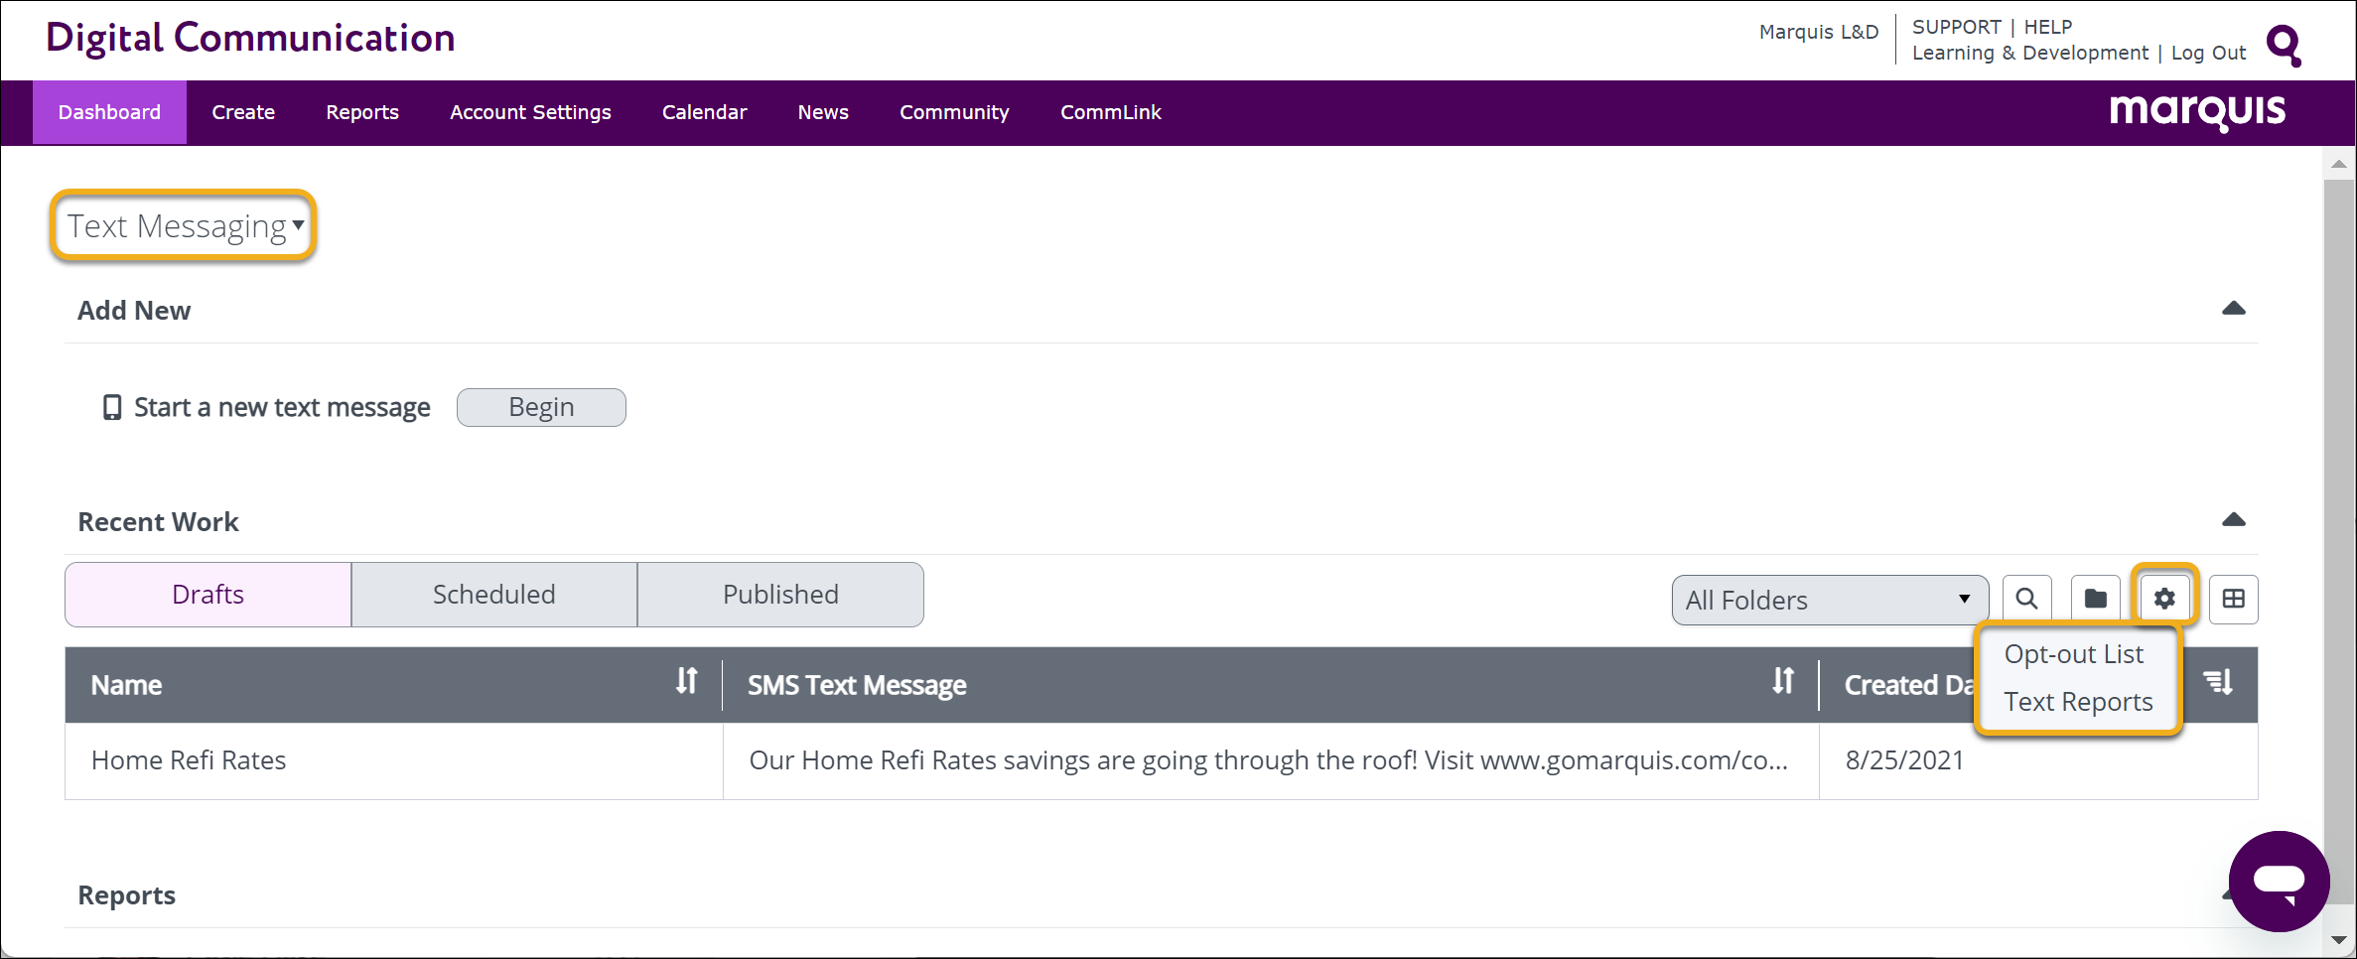Click the 8/25/2021 created date cell
The height and width of the screenshot is (959, 2357).
[x=1904, y=760]
